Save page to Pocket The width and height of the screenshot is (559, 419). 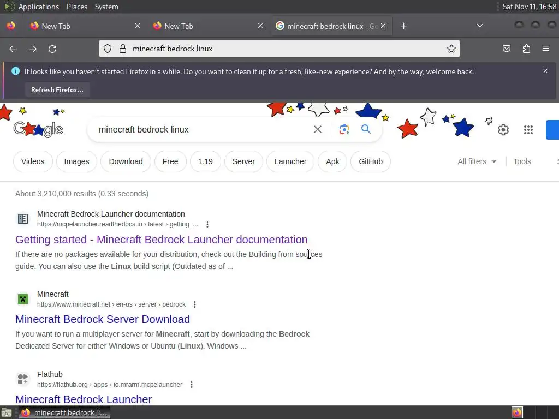coord(507,49)
